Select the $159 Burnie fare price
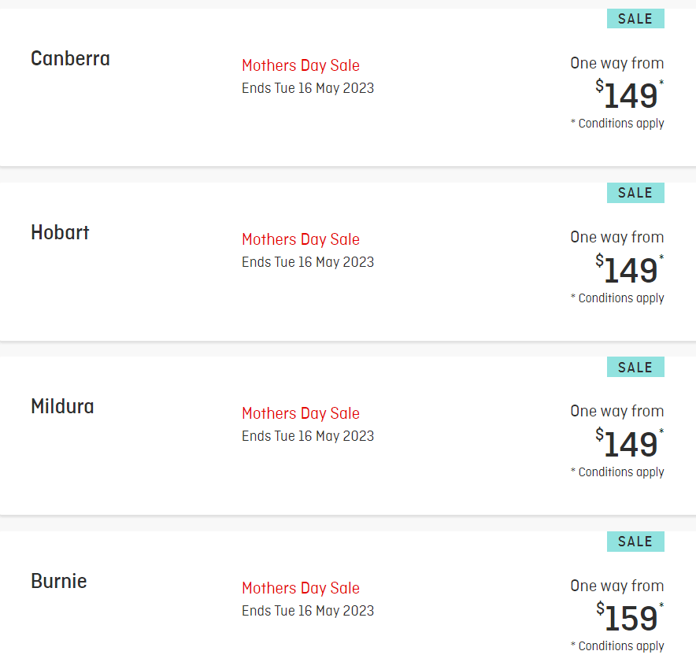The height and width of the screenshot is (662, 696). coord(629,617)
